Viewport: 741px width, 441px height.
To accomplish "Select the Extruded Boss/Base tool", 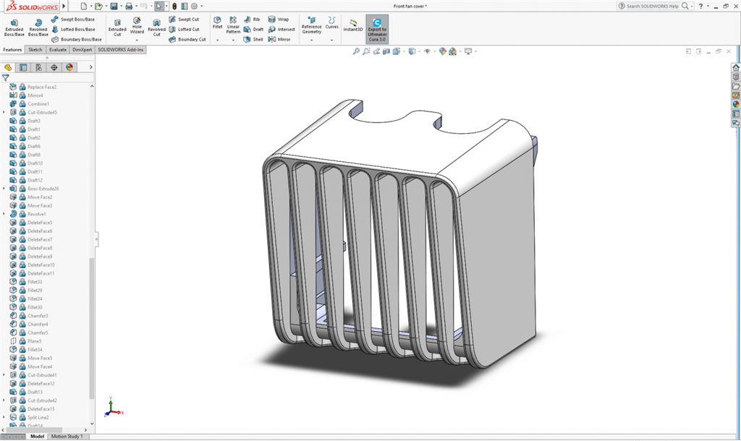I will pos(14,27).
